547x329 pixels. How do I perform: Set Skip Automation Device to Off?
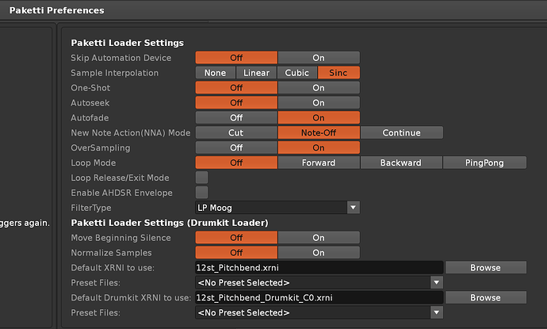tap(236, 58)
